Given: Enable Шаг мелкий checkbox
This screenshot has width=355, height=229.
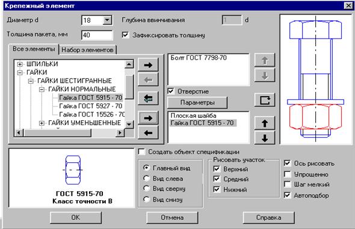Looking at the screenshot, I should click(287, 184).
